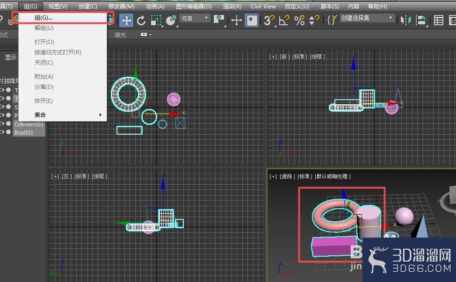This screenshot has width=456, height=282.
Task: Open the 帮助(H) menu
Action: [377, 7]
